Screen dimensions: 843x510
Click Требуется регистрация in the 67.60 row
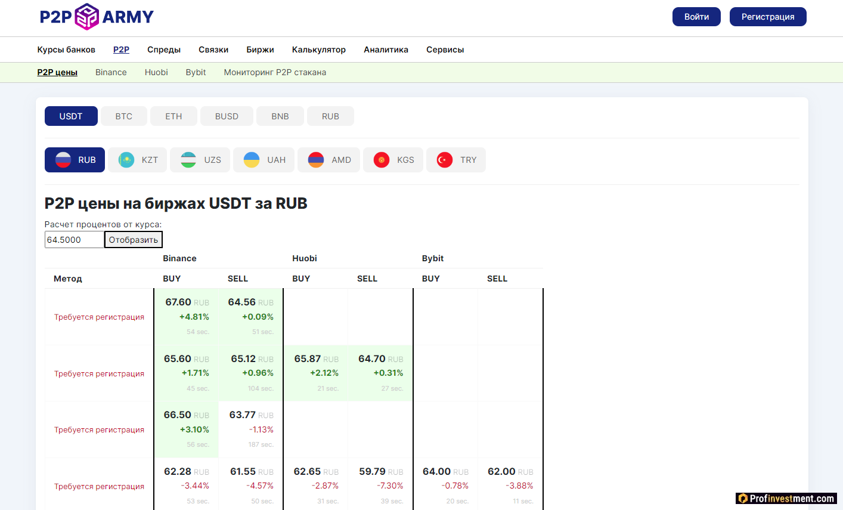pos(99,317)
